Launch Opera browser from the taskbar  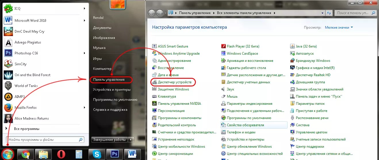point(61,154)
